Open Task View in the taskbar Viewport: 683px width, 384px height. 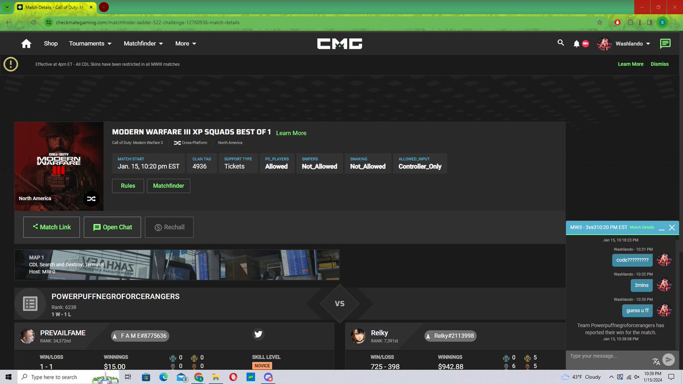point(129,377)
